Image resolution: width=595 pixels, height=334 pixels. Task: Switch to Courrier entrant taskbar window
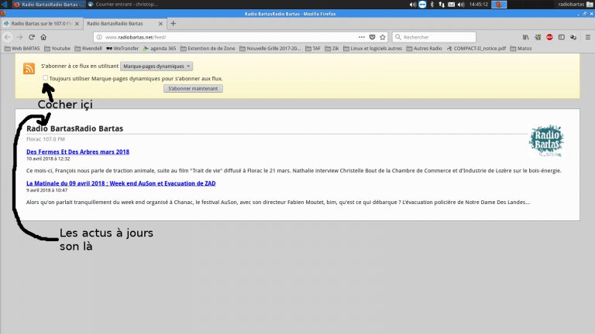pos(123,5)
